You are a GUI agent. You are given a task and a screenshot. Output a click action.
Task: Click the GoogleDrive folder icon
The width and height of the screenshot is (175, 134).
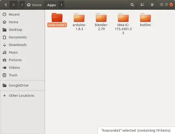5,85
